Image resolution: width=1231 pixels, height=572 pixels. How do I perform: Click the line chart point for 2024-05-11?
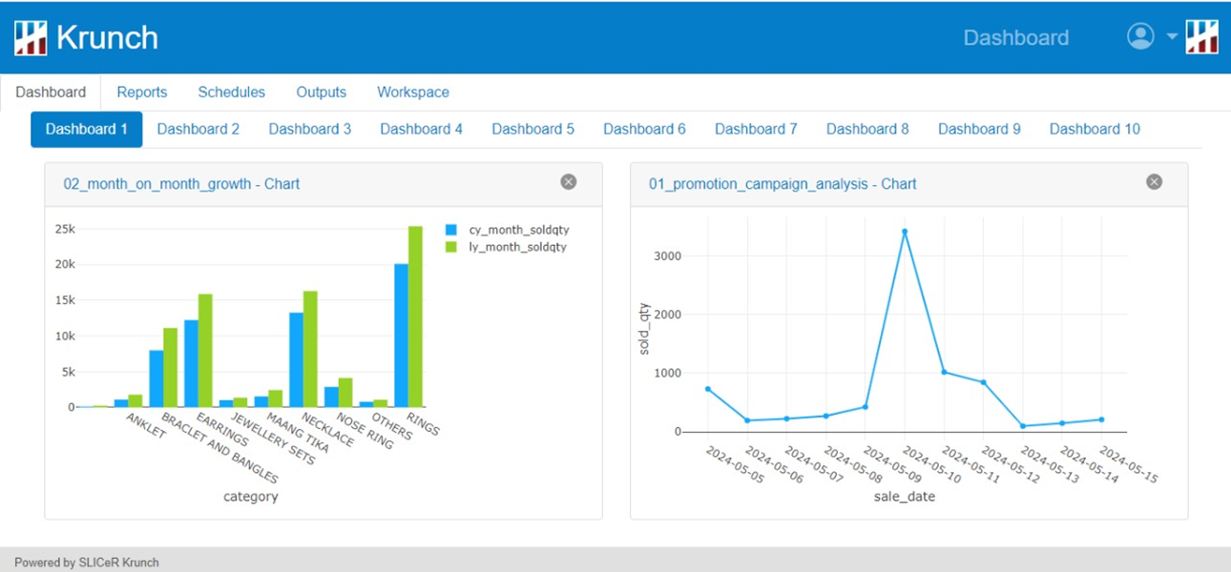[944, 372]
